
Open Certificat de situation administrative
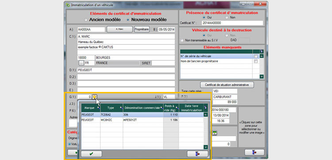click(x=227, y=85)
